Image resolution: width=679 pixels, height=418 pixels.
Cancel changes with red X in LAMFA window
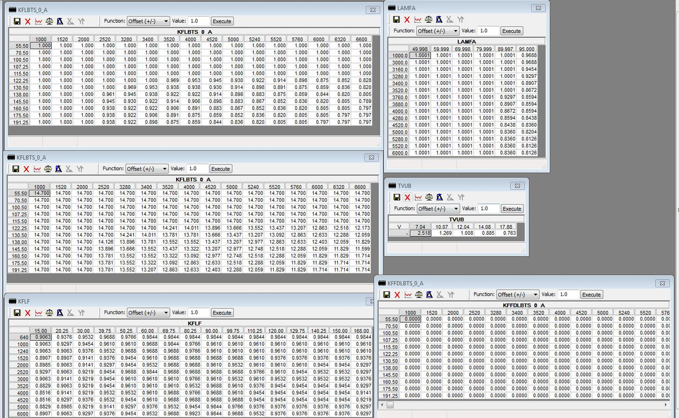click(x=407, y=20)
